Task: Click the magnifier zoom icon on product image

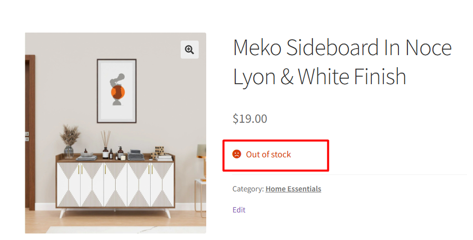Action: [x=189, y=49]
